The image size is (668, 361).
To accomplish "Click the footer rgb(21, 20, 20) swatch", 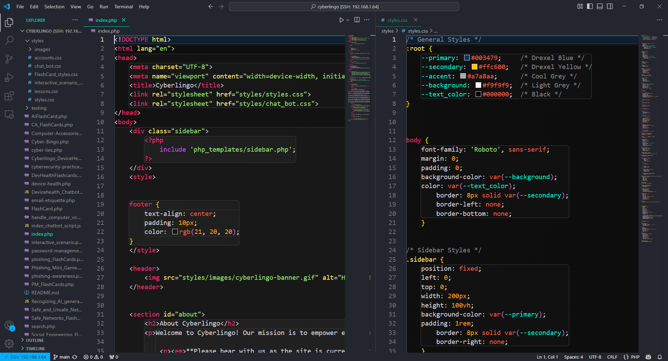I will pyautogui.click(x=175, y=232).
